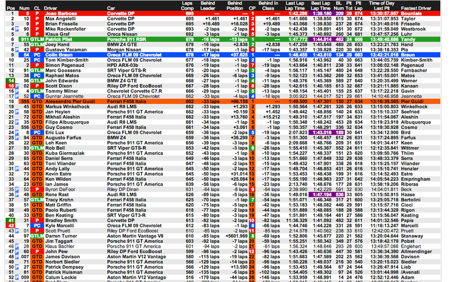452x282 pixels.
Task: Click fastest driver Kimber-Smith
Action: (416, 60)
